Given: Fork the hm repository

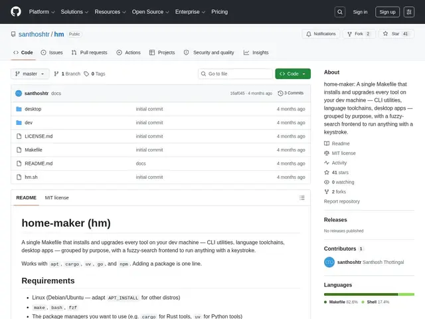Looking at the screenshot, I should click(x=359, y=34).
